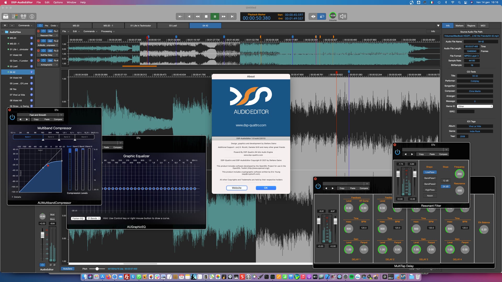Viewport: 502px width, 282px height.
Task: Open the mixer faders toolbar icon
Action: [x=15, y=16]
